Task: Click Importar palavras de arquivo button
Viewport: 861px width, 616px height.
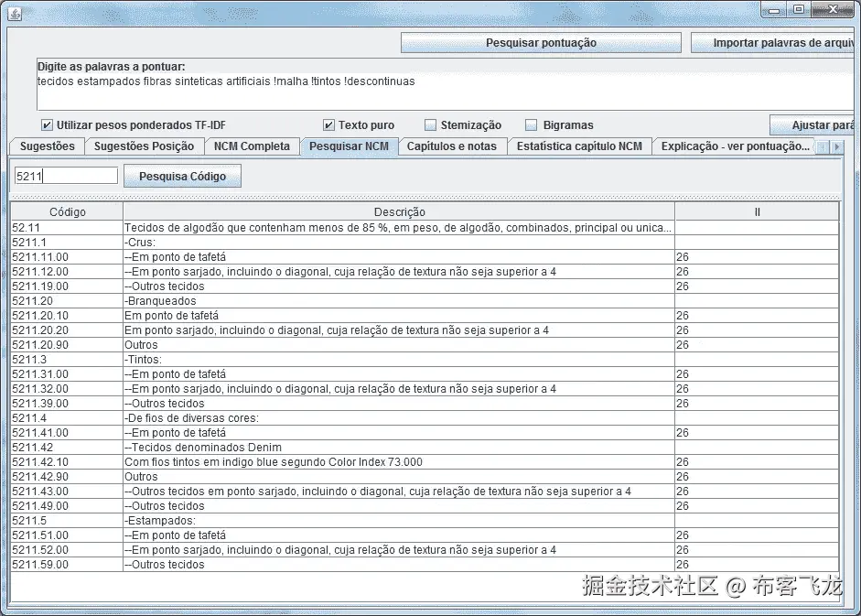Action: (775, 43)
